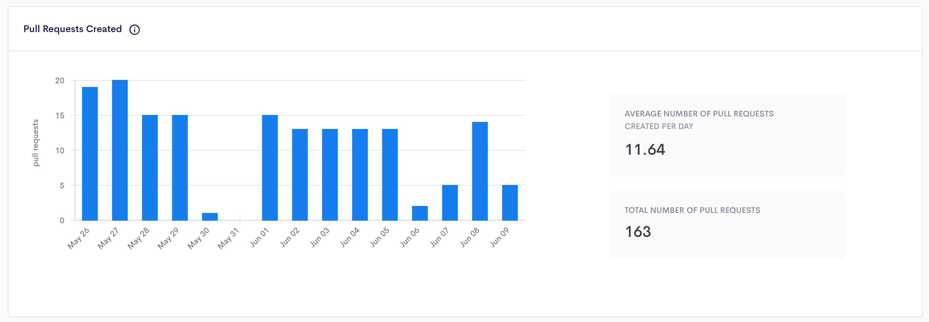Click the 11.64 average per day value

click(x=645, y=150)
